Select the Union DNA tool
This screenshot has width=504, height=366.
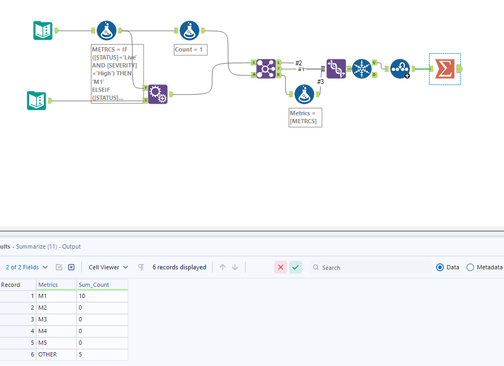[x=336, y=69]
